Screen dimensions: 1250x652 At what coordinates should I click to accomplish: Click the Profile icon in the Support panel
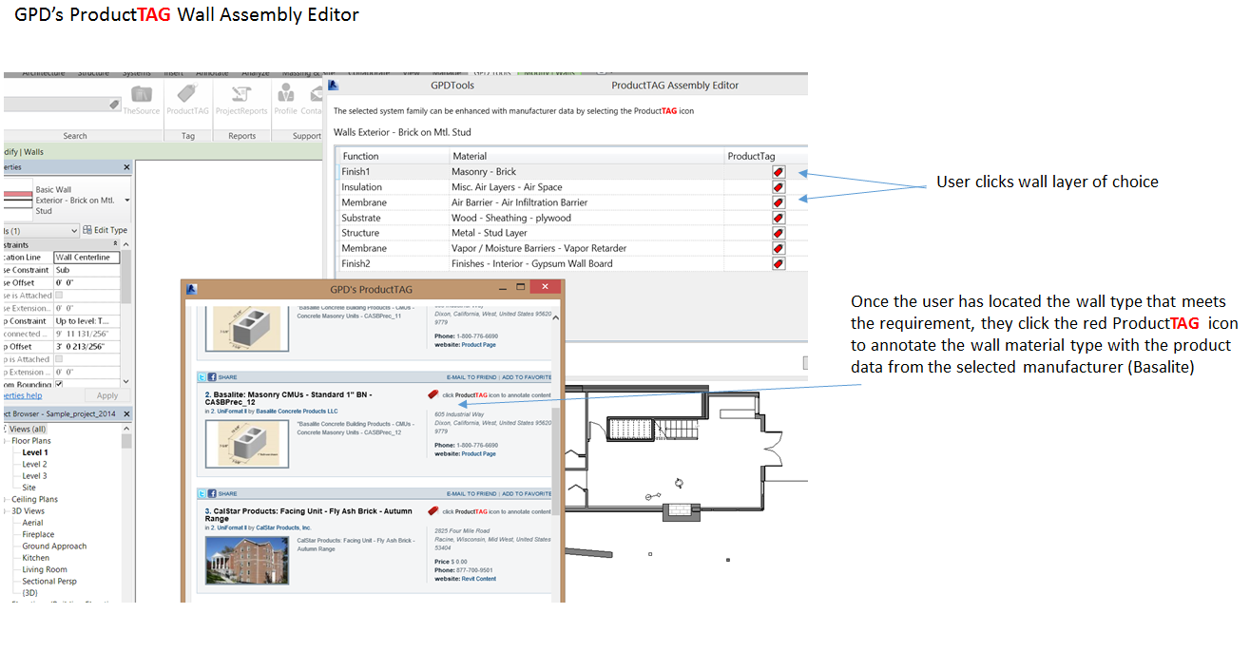pos(286,98)
